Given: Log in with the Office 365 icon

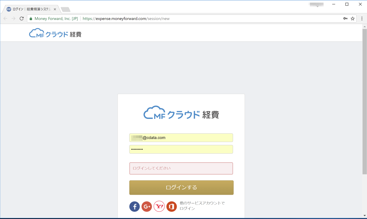Looking at the screenshot, I should tap(171, 207).
